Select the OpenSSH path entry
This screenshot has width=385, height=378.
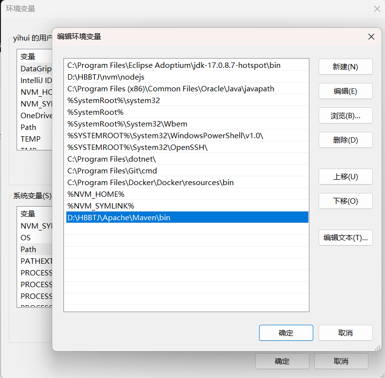coord(138,147)
